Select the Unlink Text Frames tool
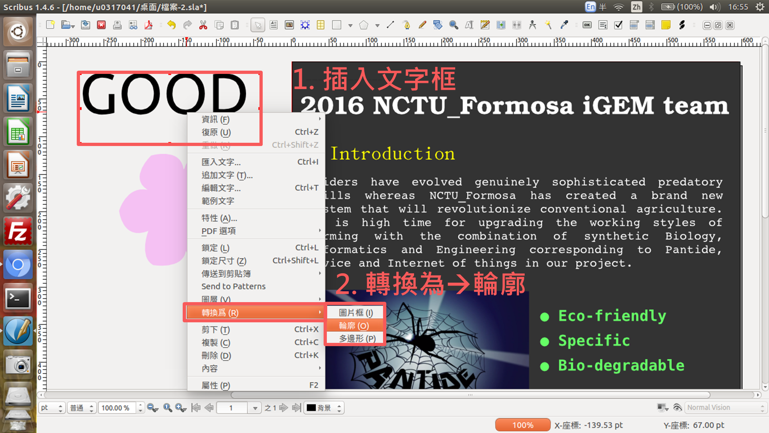The width and height of the screenshot is (769, 433). point(517,25)
